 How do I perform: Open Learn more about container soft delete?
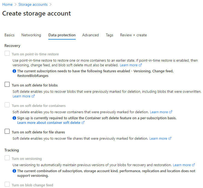point(49,123)
